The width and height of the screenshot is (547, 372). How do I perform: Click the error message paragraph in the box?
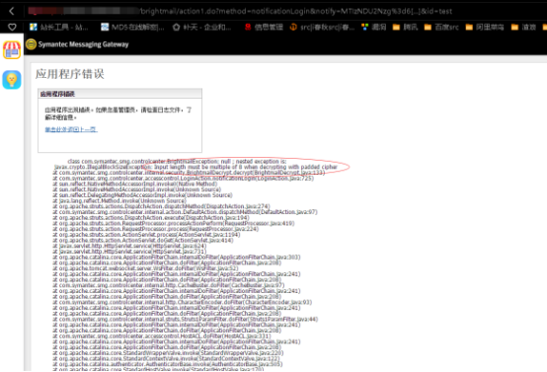click(x=117, y=113)
